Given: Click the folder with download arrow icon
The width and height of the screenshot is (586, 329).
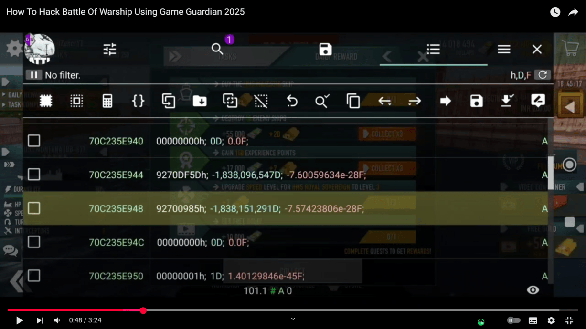Looking at the screenshot, I should [200, 101].
